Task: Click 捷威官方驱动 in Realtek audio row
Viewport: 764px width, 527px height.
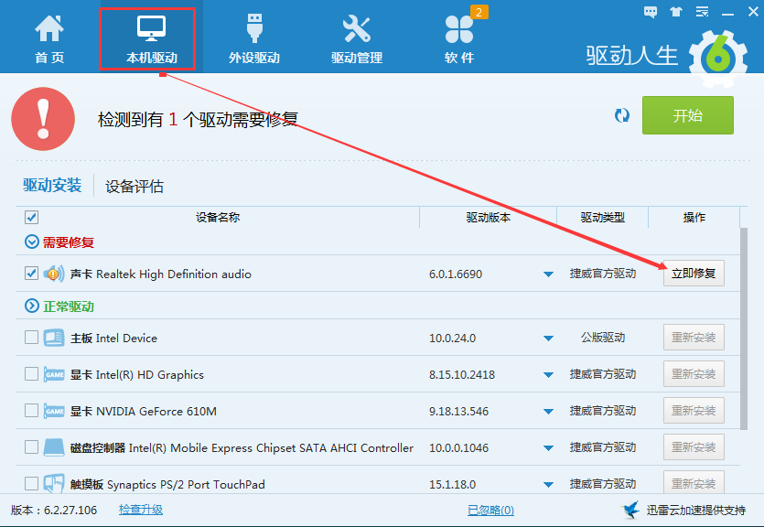Action: coord(603,274)
